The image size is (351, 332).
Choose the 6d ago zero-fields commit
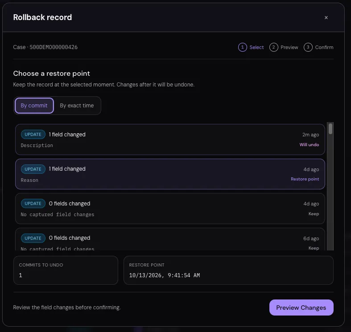170,239
